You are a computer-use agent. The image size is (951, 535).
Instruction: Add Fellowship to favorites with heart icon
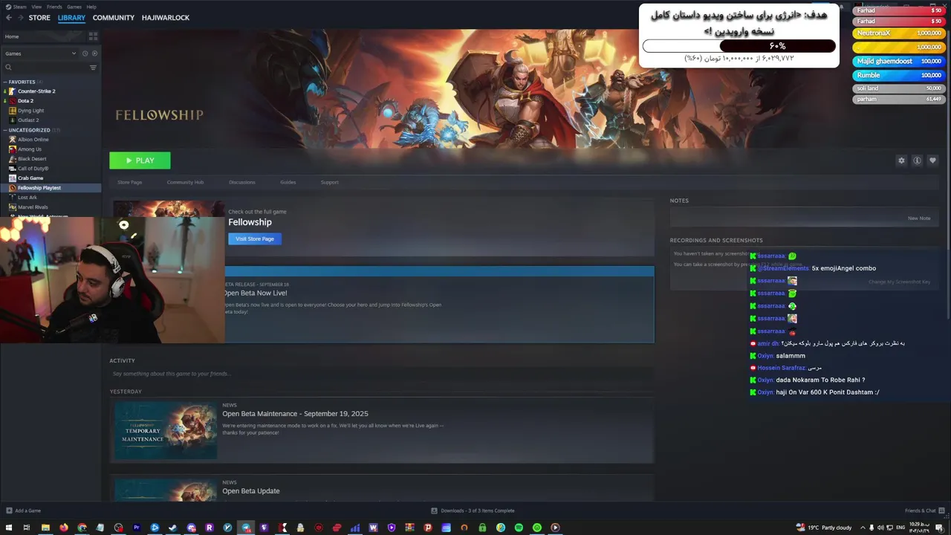[932, 160]
